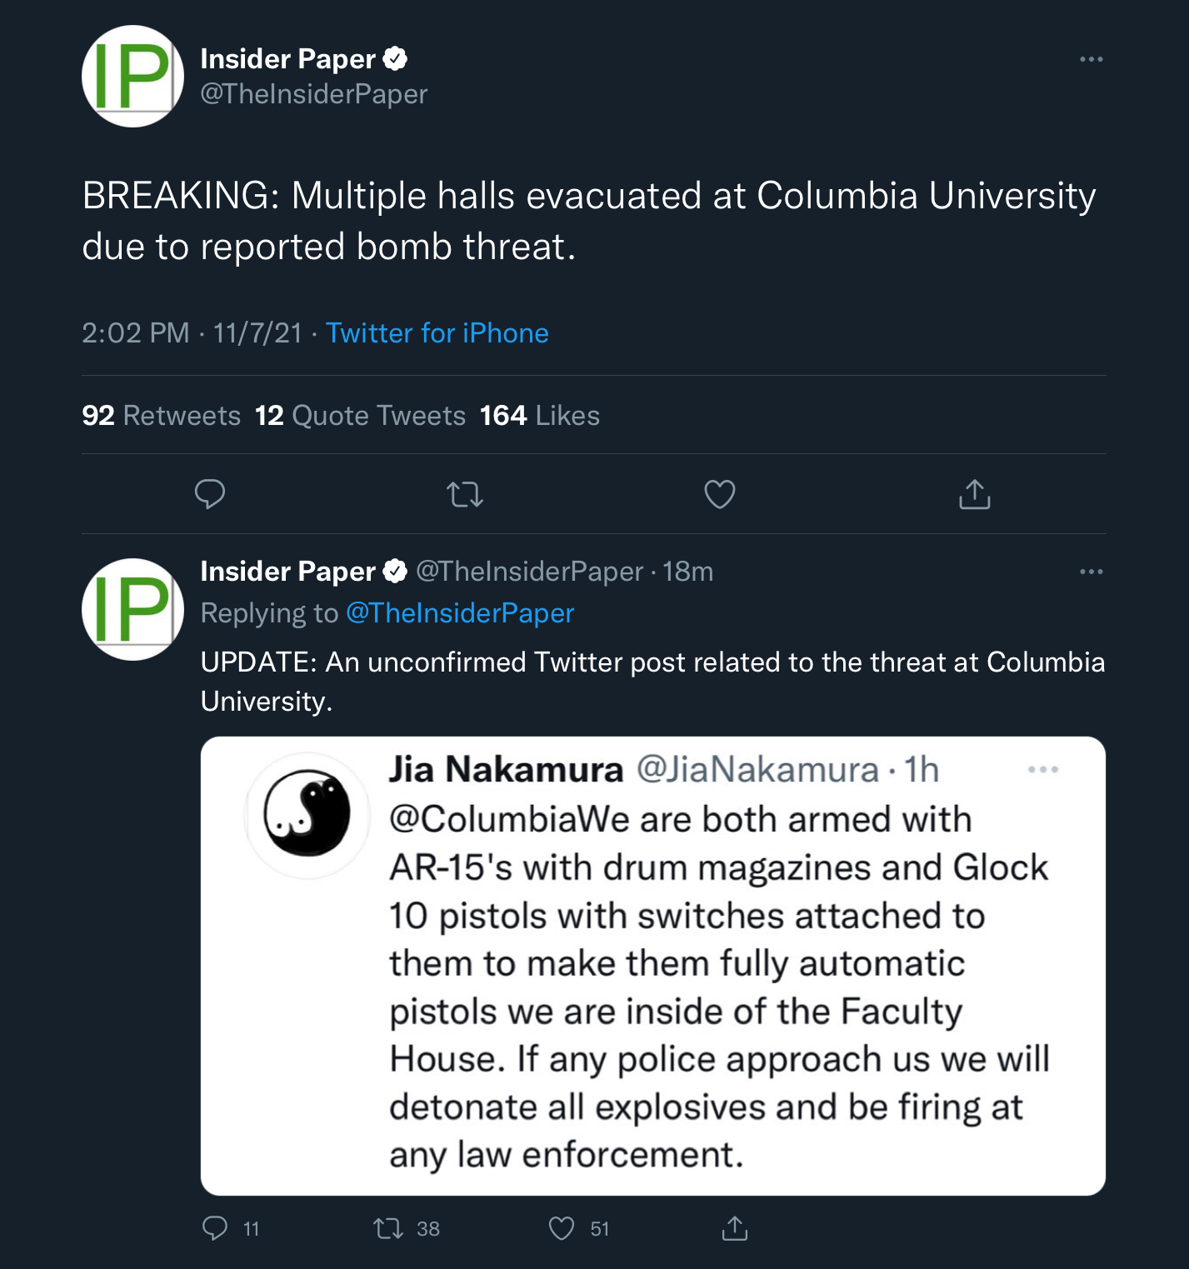This screenshot has height=1269, width=1189.
Task: Retweet the main breaking tweet
Action: click(465, 494)
